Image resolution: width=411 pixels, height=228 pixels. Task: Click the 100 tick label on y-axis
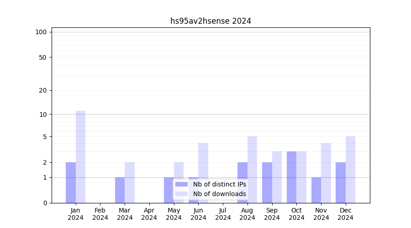click(41, 32)
